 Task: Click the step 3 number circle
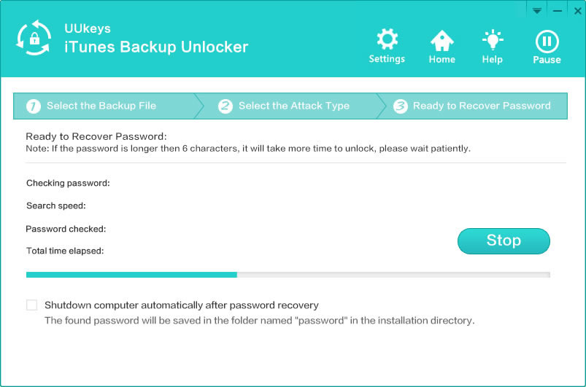tap(400, 106)
